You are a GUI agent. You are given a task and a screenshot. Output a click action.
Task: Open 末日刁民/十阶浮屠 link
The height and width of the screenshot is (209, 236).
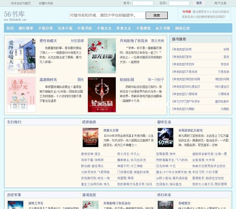tap(205, 172)
